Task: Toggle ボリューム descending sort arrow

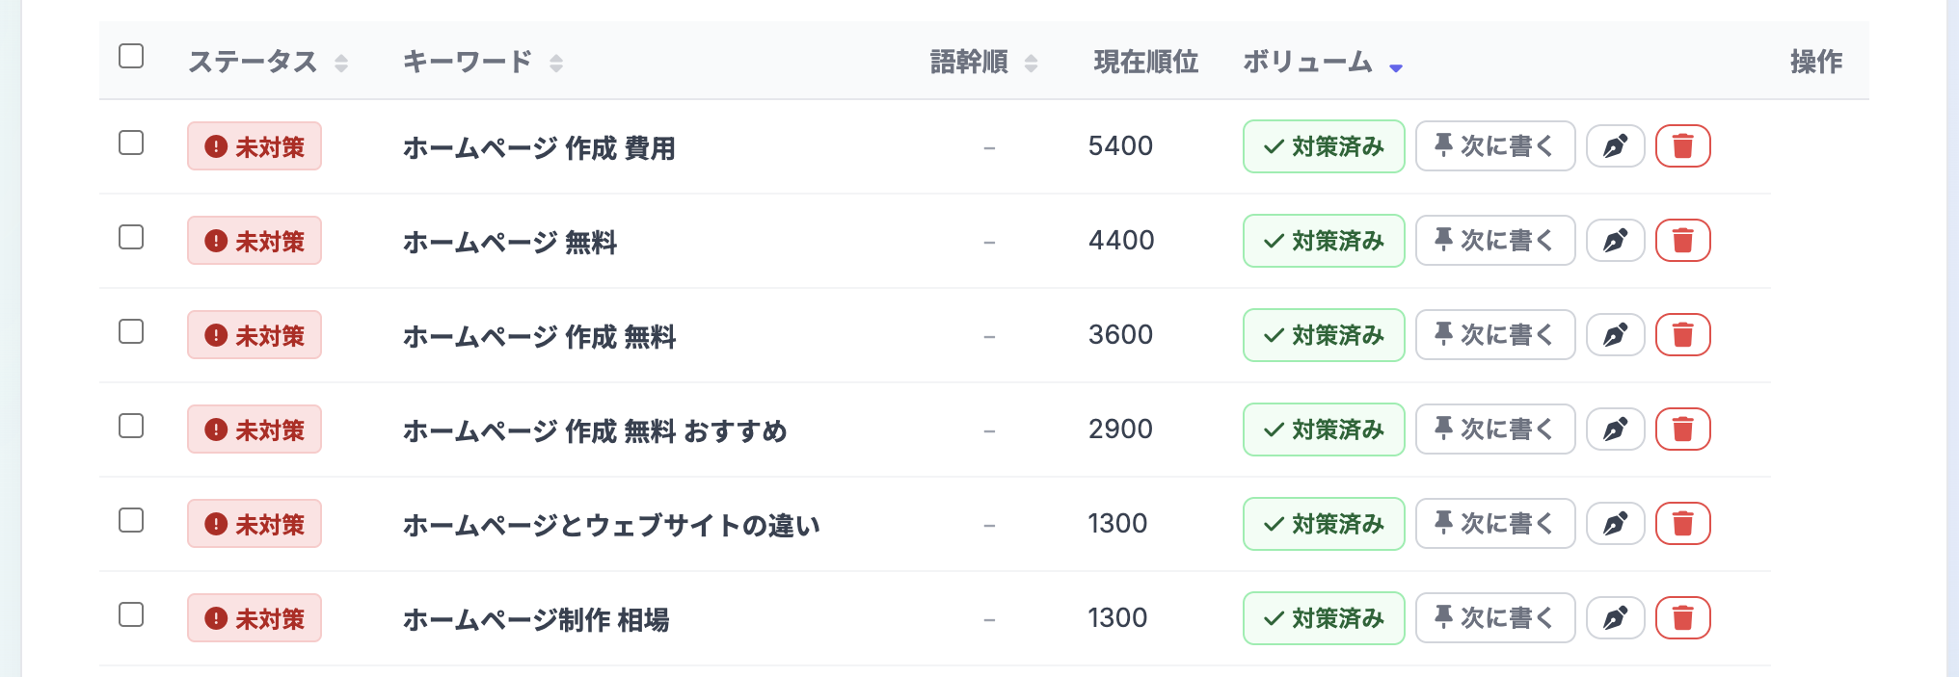Action: pos(1395,66)
